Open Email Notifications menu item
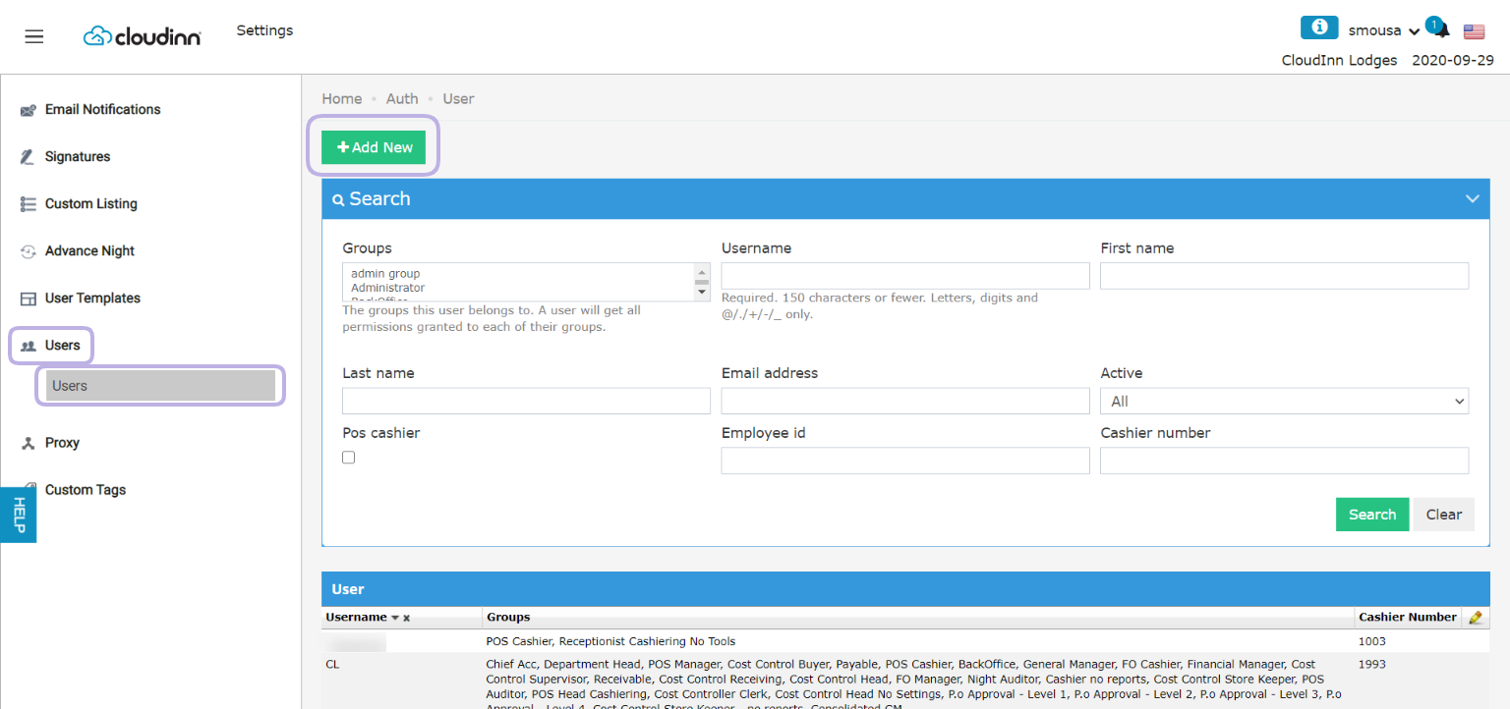Image resolution: width=1510 pixels, height=709 pixels. click(x=103, y=109)
